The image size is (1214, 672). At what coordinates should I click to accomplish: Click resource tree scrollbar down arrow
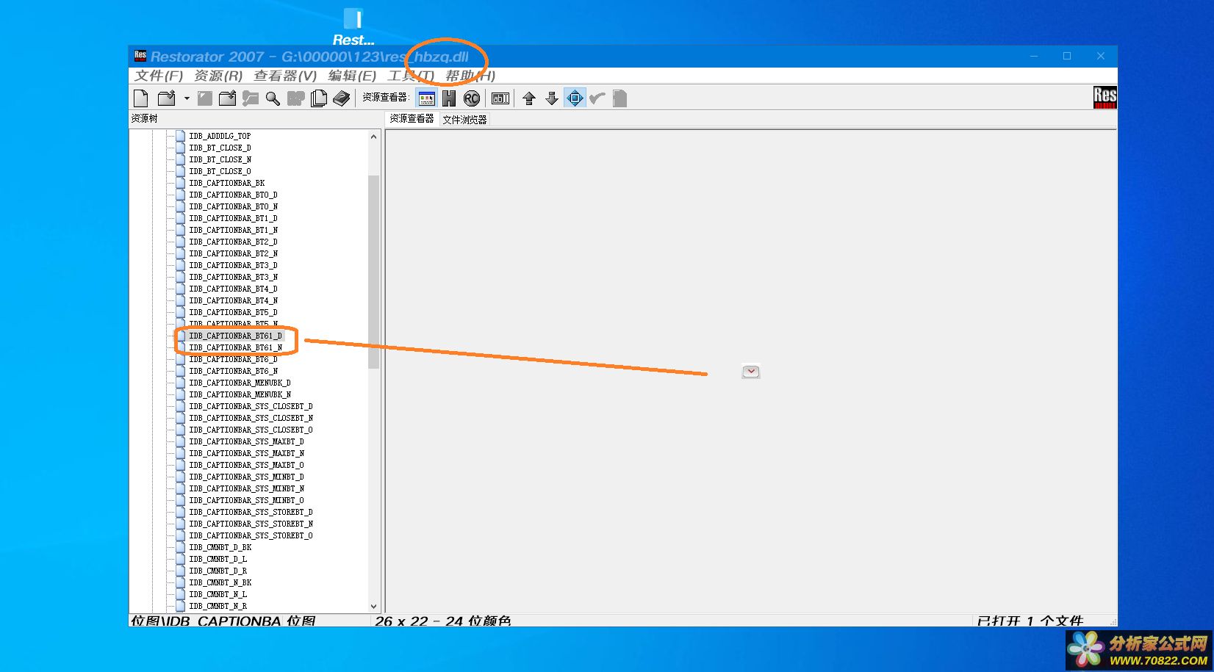[x=373, y=607]
